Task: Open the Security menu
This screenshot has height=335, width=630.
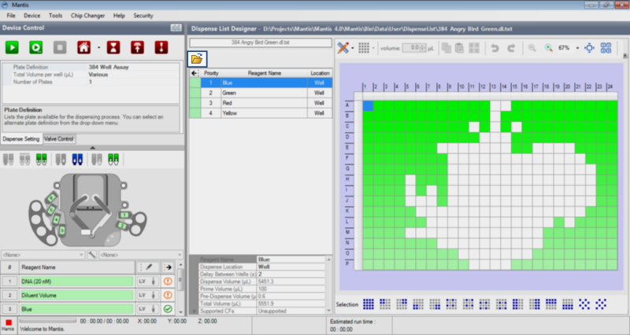Action: (x=143, y=16)
